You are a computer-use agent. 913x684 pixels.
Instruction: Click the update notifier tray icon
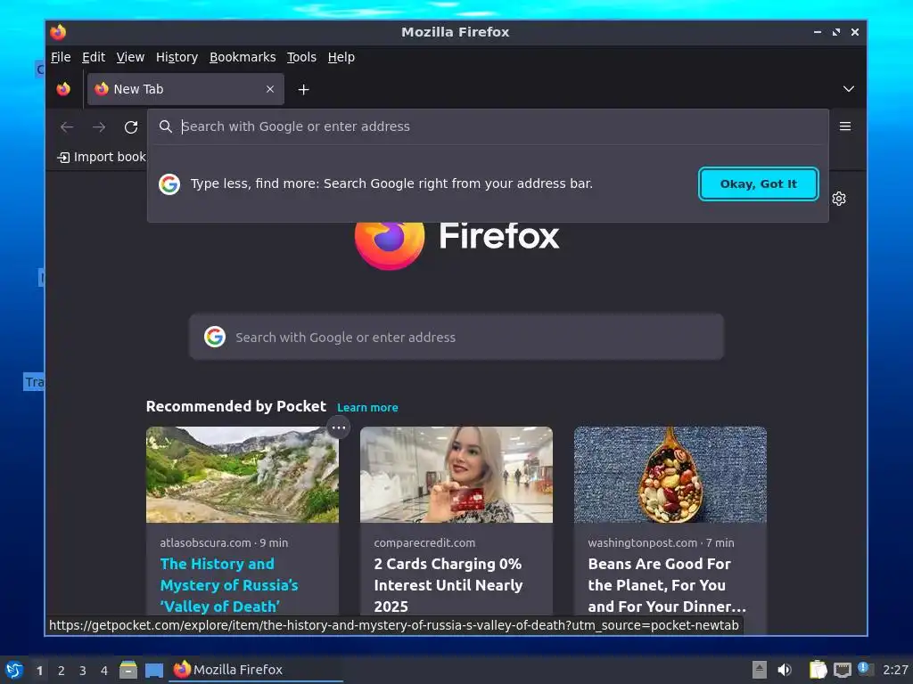tap(865, 669)
